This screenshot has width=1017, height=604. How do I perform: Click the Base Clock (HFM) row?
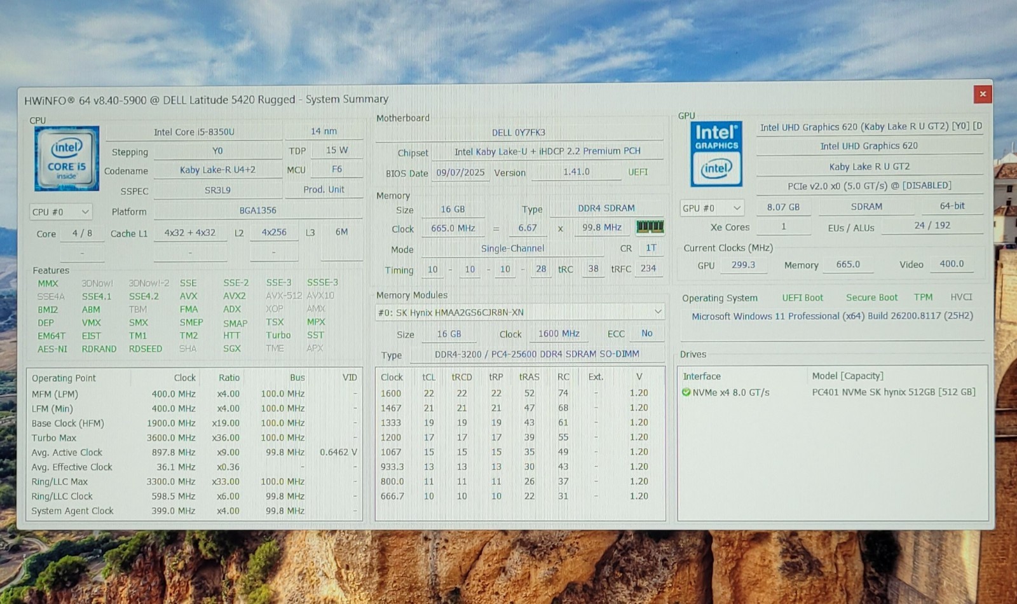coord(194,423)
